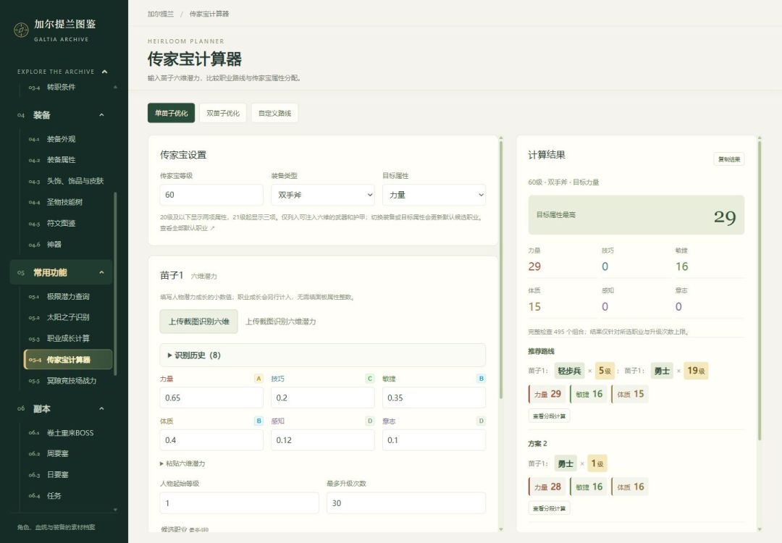The image size is (782, 543).
Task: Click the 人物起始等级 input field
Action: pos(240,503)
